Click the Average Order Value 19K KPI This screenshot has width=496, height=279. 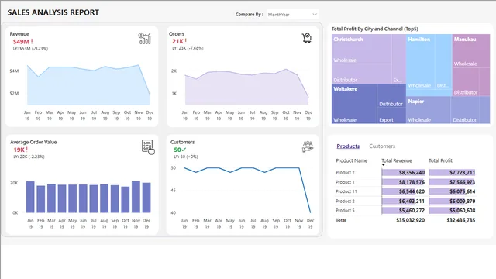pyautogui.click(x=19, y=150)
